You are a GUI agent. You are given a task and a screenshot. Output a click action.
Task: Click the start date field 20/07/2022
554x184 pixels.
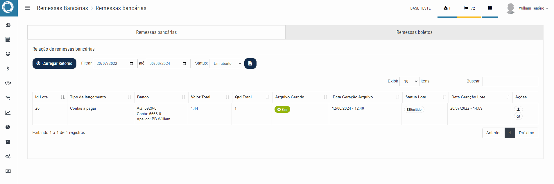point(115,63)
